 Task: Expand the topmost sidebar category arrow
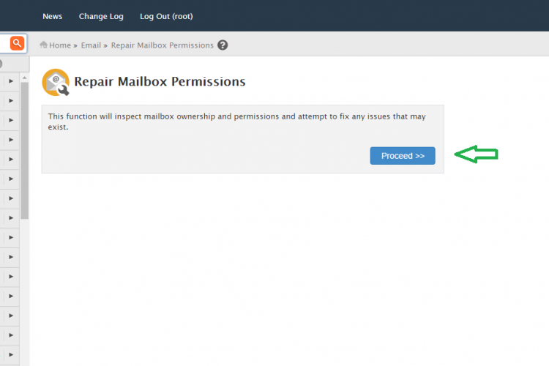point(11,81)
